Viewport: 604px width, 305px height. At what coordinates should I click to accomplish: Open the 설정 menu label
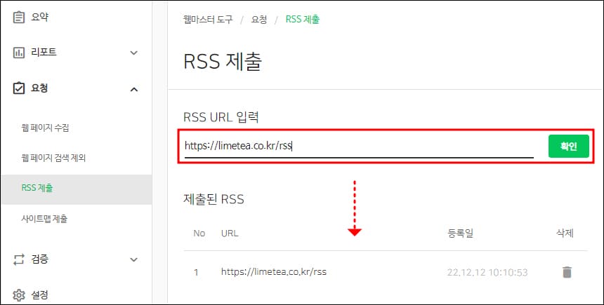click(39, 295)
